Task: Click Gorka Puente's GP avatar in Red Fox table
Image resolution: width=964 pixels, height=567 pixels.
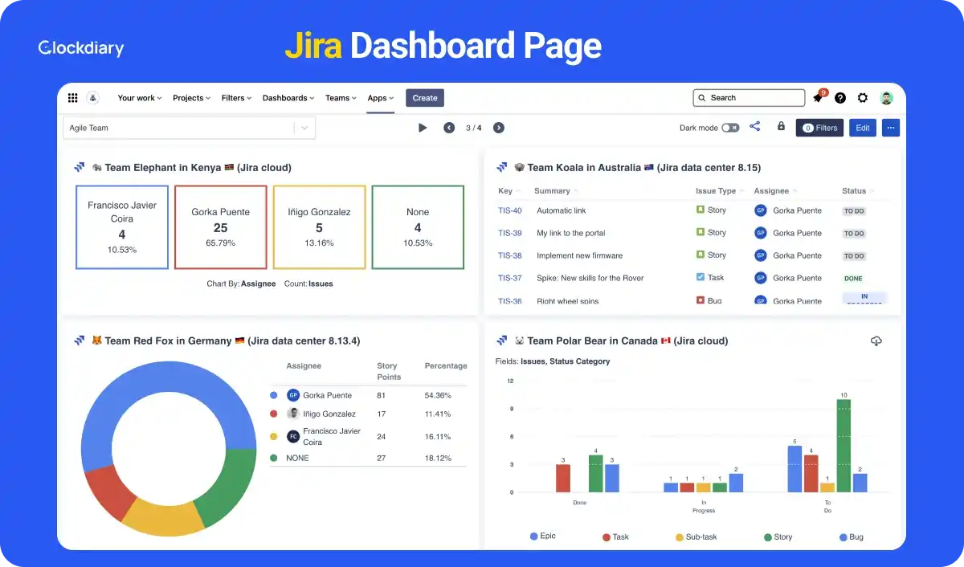Action: pos(293,395)
